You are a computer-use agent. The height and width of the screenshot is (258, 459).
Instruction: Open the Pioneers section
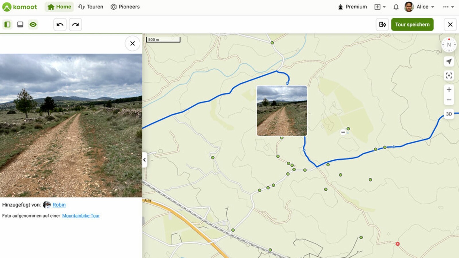click(x=125, y=7)
